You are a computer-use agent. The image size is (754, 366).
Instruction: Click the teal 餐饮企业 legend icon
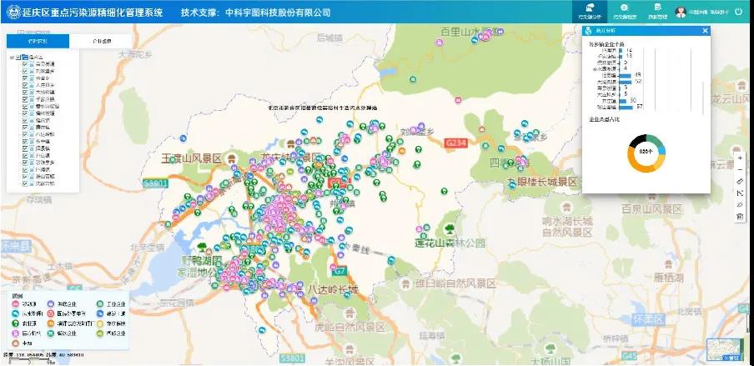(51, 333)
